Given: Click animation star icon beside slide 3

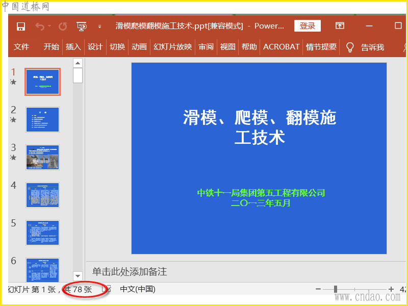Looking at the screenshot, I should (x=14, y=158).
